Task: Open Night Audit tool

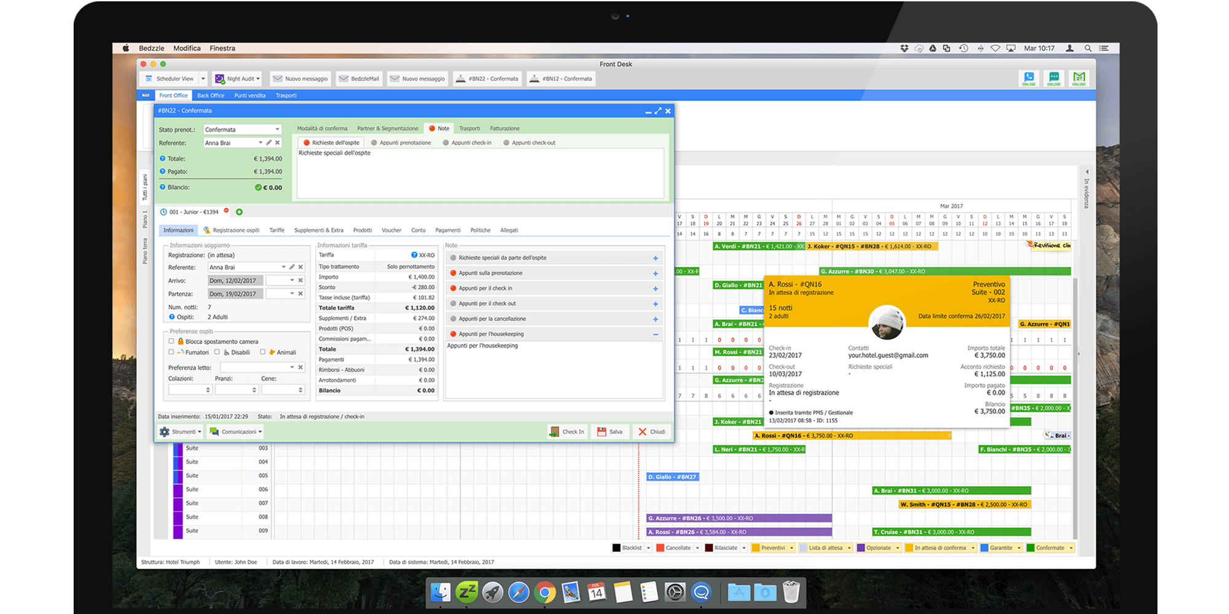Action: pyautogui.click(x=237, y=79)
